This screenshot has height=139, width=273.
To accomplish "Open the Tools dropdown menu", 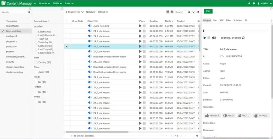I will (69, 3).
